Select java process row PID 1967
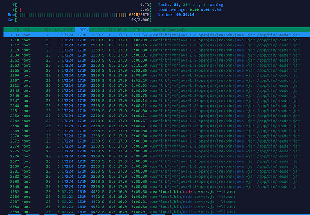The image size is (310, 215). (157, 81)
